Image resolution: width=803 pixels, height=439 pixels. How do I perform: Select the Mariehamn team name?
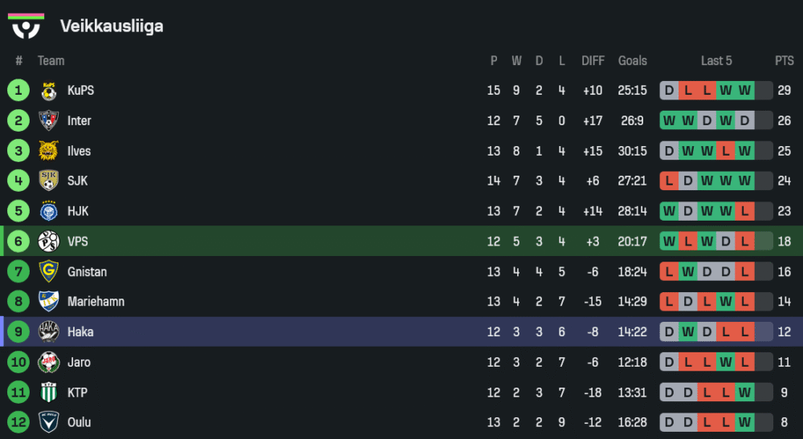96,302
